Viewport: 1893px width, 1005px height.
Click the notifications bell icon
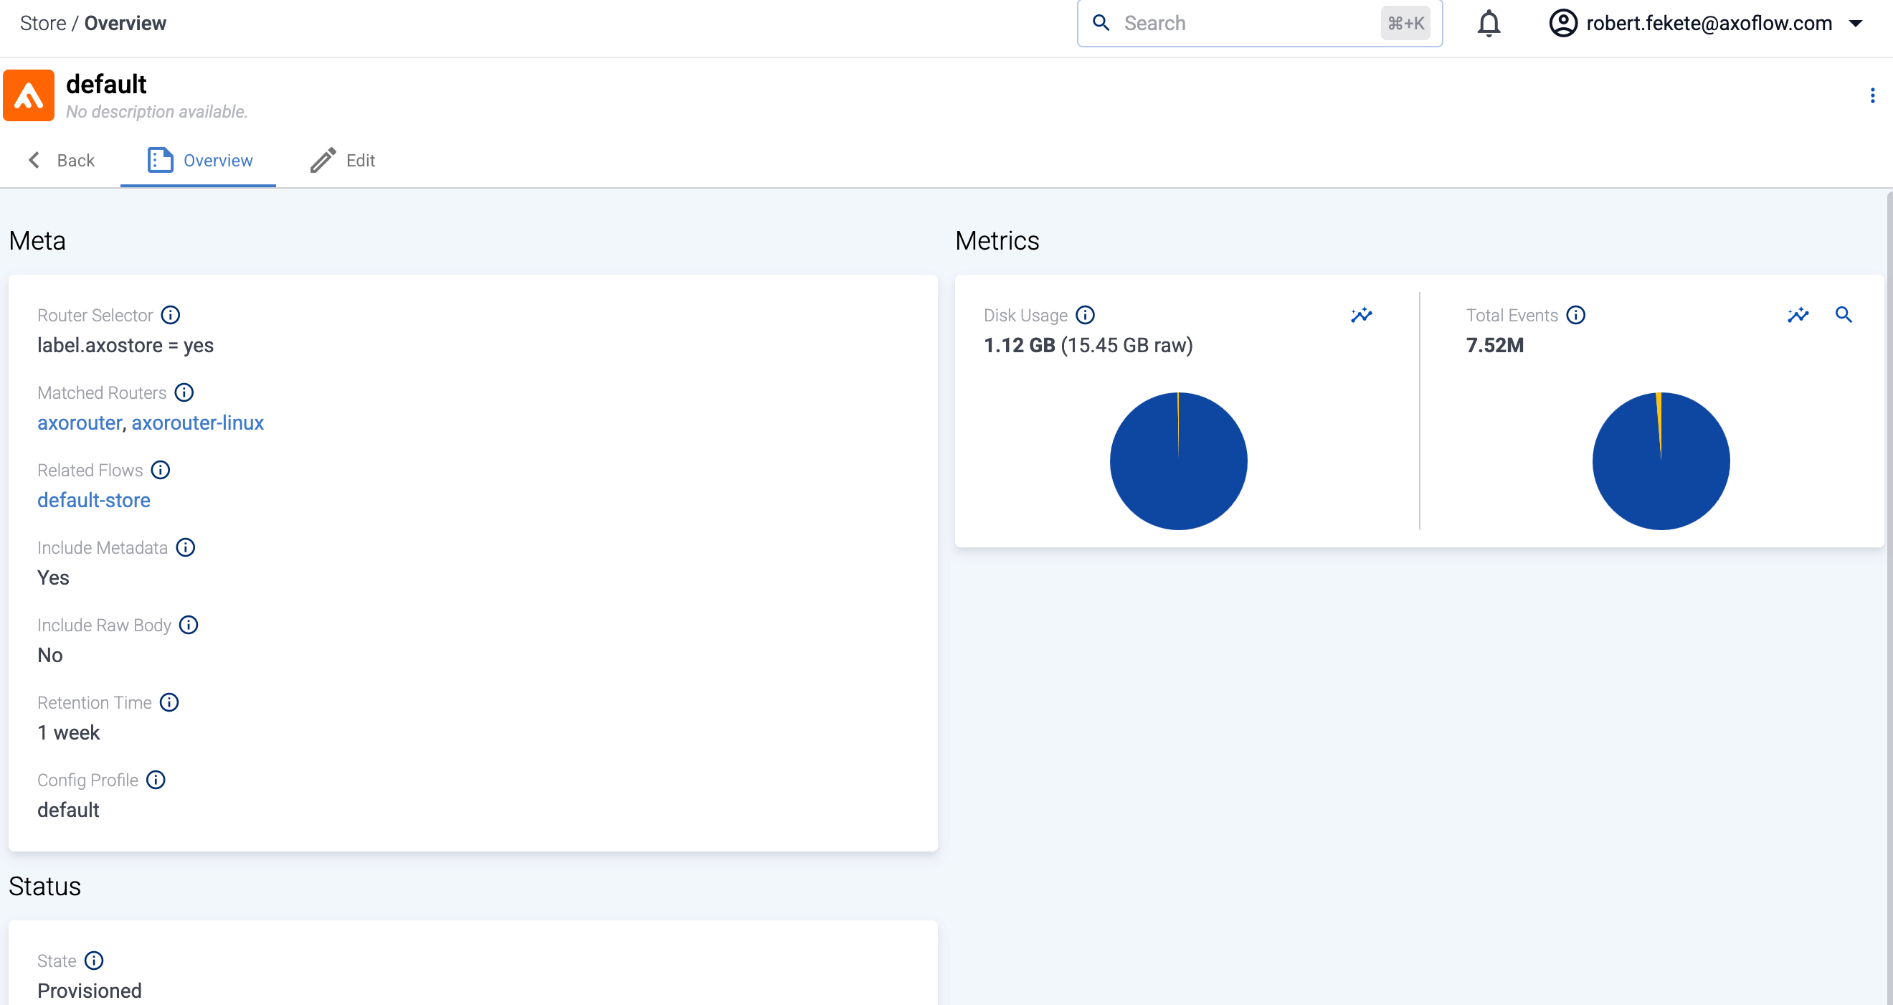coord(1488,24)
